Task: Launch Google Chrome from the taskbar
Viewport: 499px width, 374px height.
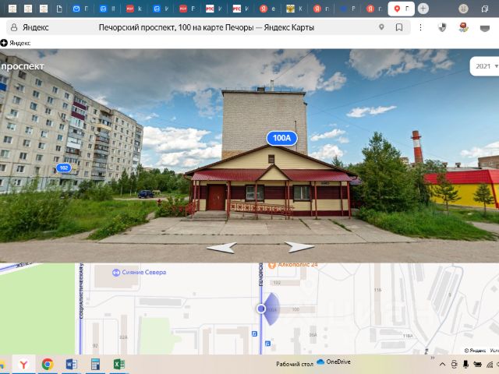Action: pos(48,364)
